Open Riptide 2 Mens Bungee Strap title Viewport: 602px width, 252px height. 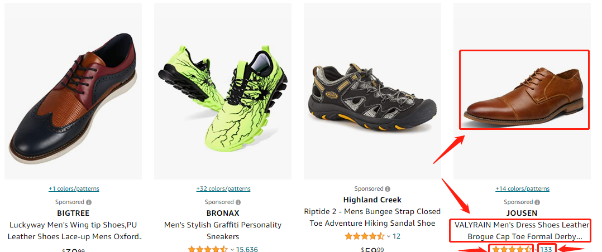click(372, 217)
